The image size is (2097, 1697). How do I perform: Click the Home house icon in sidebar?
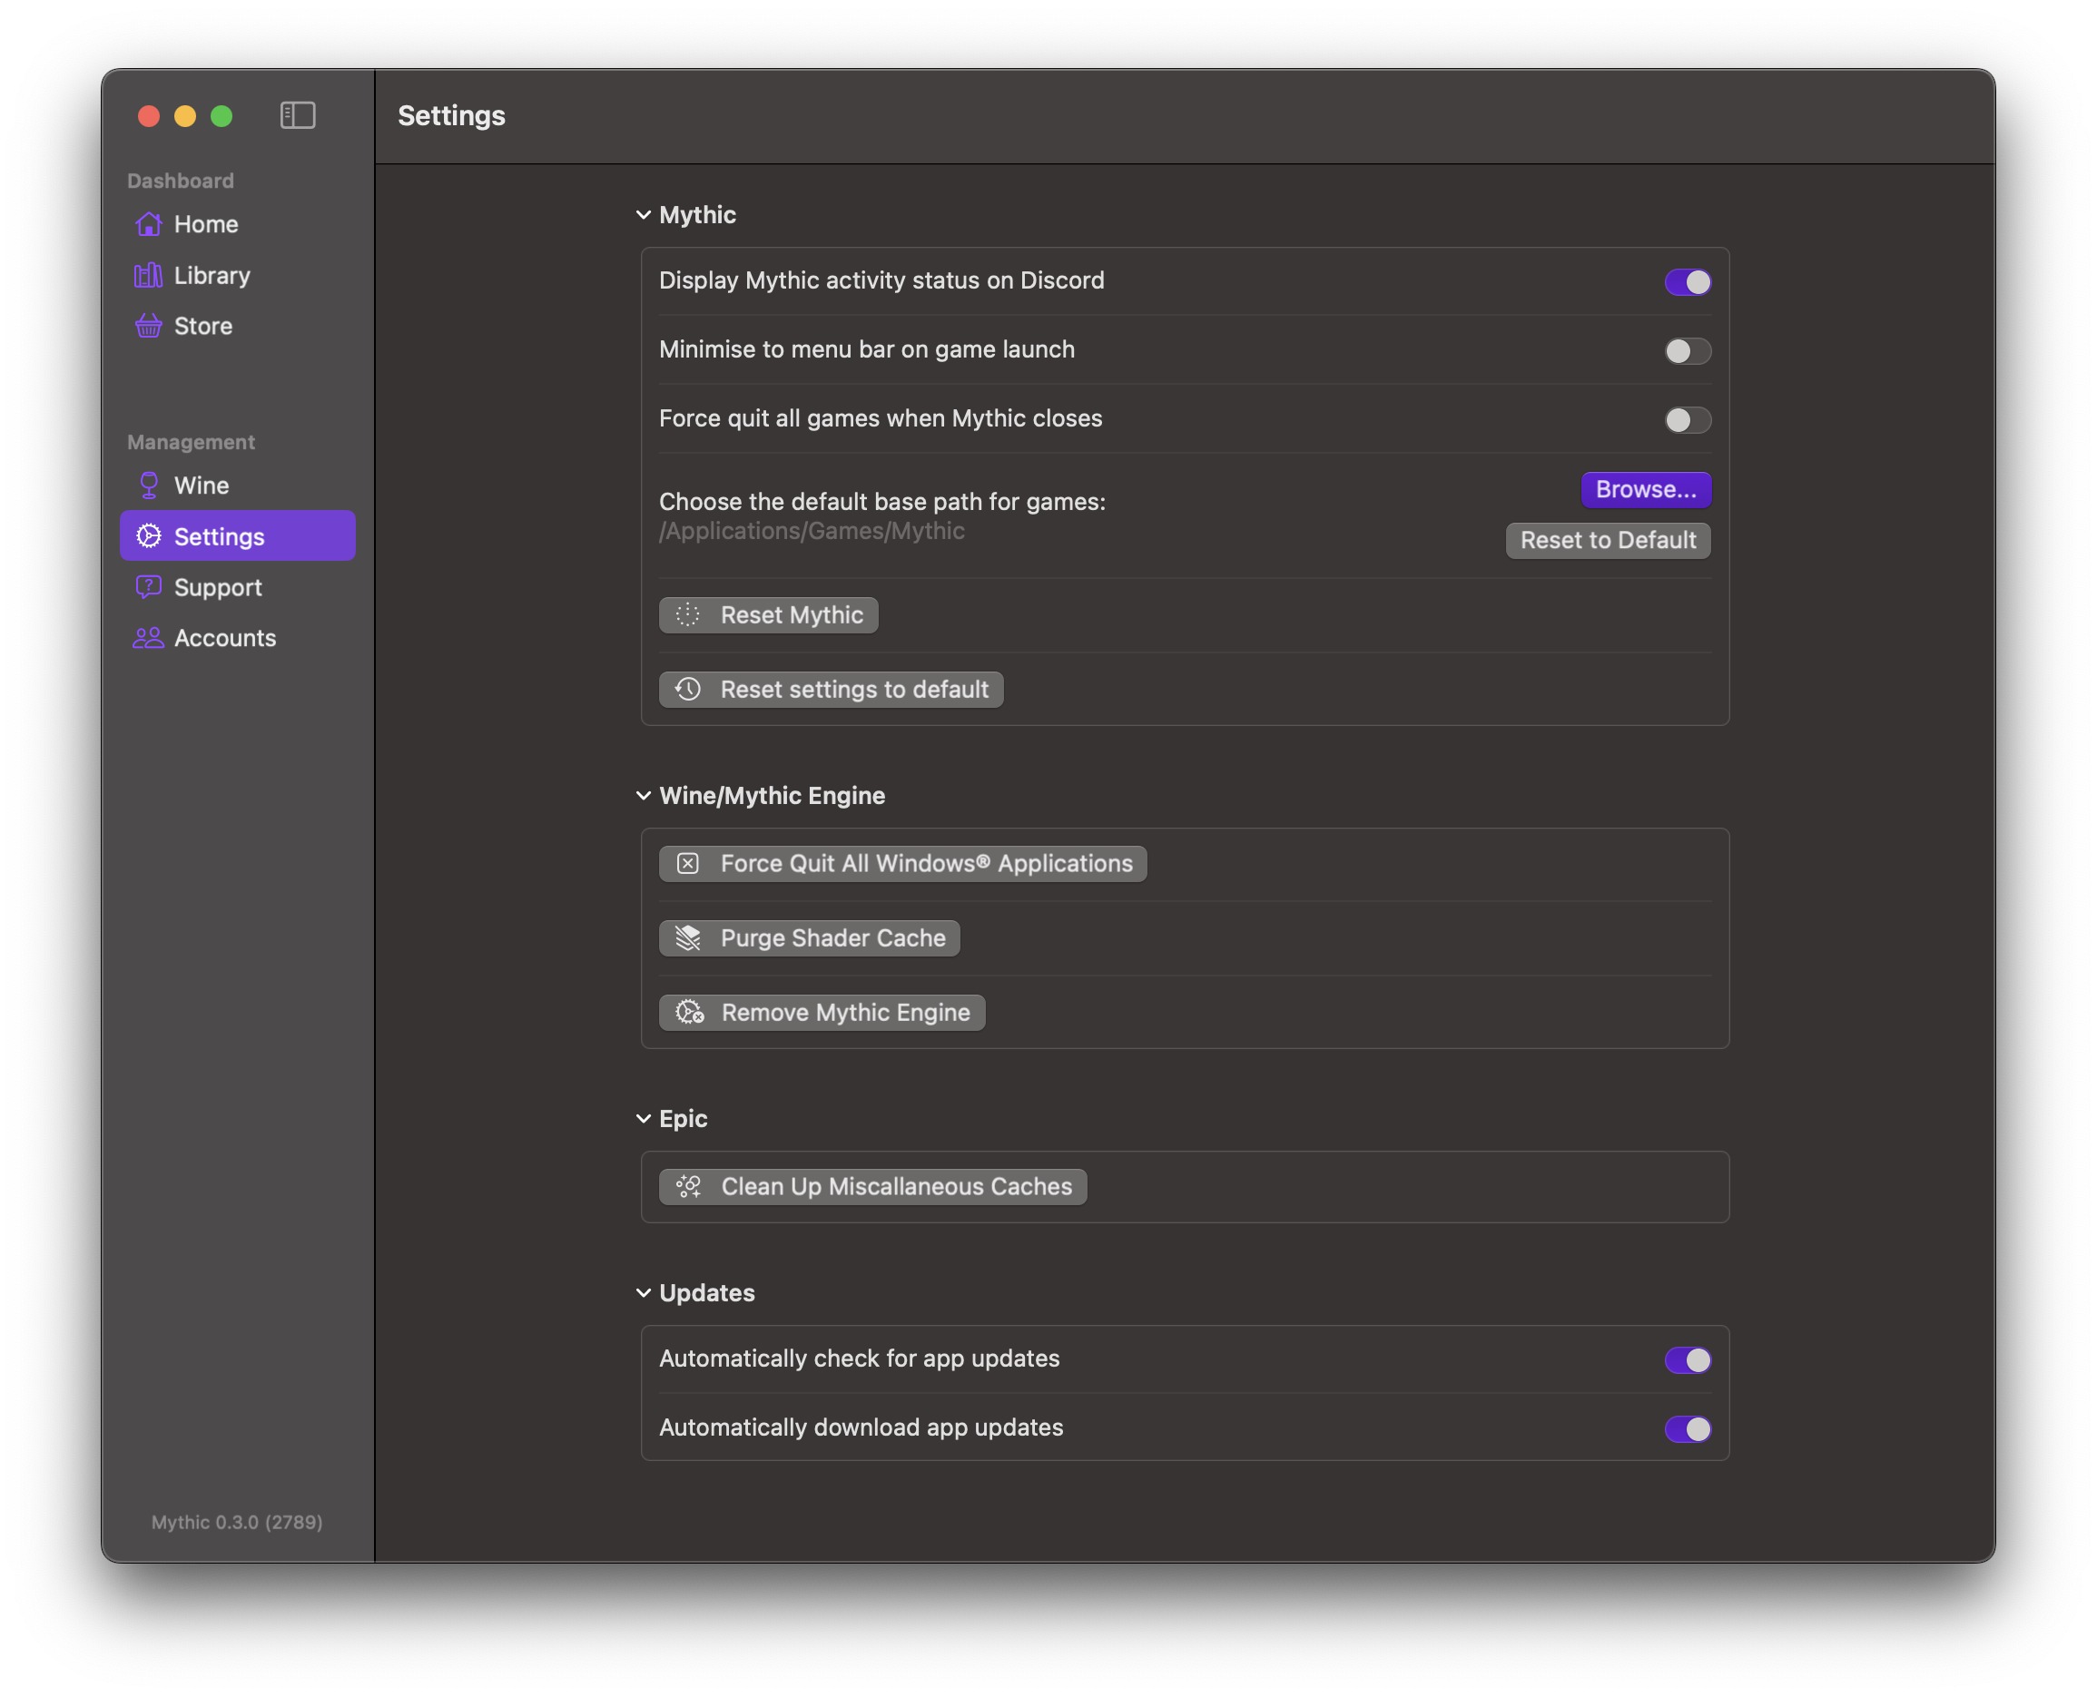[x=149, y=224]
